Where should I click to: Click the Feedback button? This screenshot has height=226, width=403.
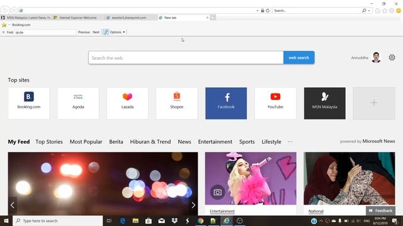380,211
